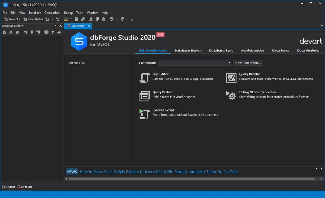
Task: Open the Azure Cloud scripts news link
Action: point(159,172)
